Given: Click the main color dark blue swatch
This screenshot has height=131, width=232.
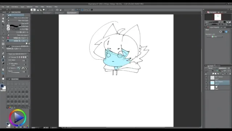Looking at the screenshot, I should point(2,86).
